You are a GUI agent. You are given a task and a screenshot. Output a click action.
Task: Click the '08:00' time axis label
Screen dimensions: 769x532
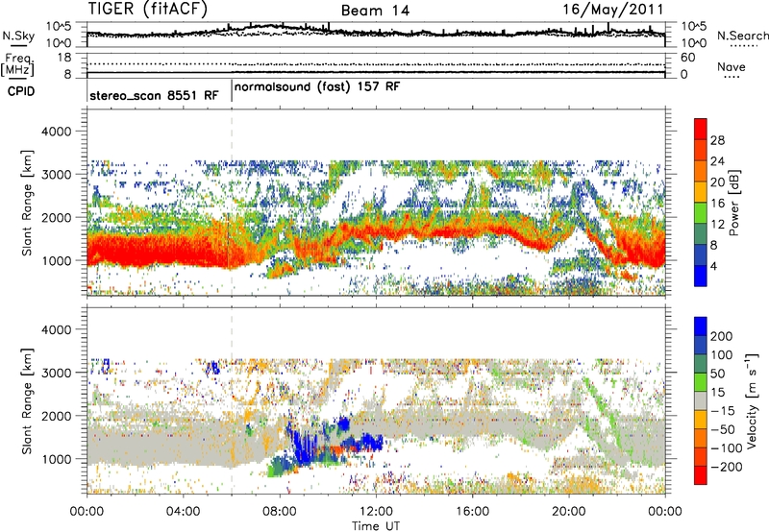pos(280,512)
